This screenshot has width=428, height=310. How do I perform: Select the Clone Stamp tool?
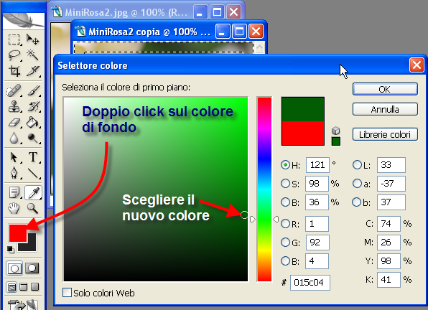click(x=14, y=107)
